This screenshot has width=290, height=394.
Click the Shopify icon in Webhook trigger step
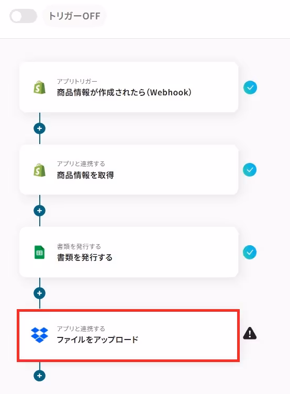tap(40, 87)
